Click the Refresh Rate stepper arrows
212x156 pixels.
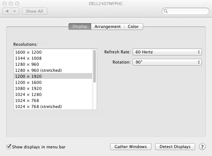coord(199,52)
